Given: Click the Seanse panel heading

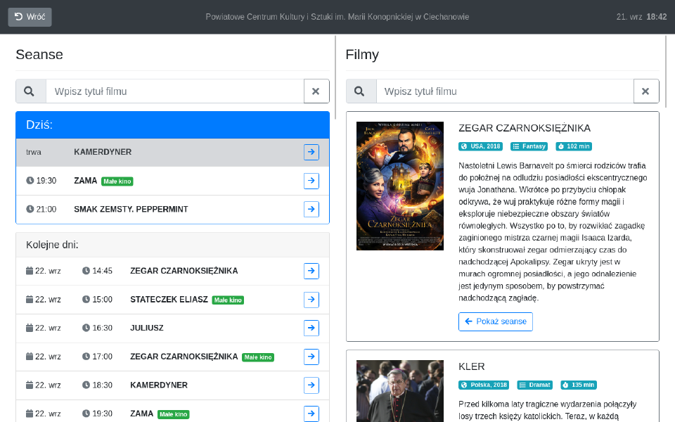Looking at the screenshot, I should pyautogui.click(x=39, y=55).
